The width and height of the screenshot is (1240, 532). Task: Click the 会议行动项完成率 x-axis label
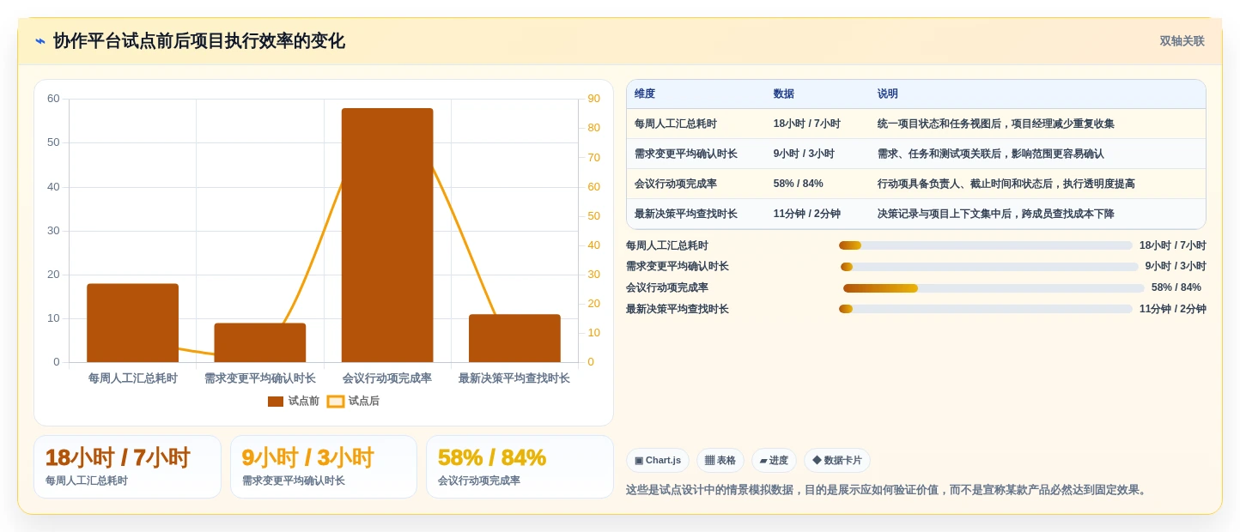click(x=387, y=378)
